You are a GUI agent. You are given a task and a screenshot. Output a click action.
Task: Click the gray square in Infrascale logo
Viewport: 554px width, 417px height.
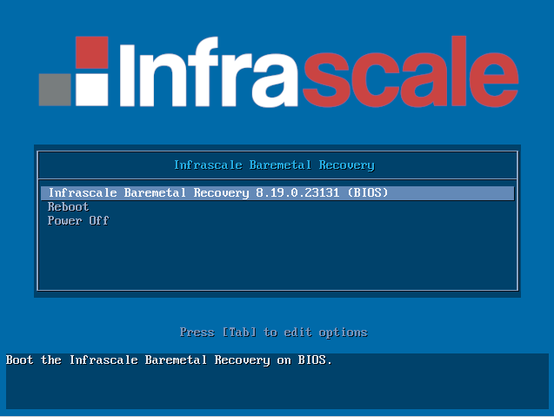pos(55,89)
